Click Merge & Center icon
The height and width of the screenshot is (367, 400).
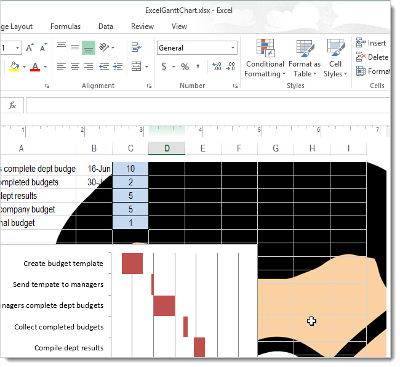(x=137, y=67)
